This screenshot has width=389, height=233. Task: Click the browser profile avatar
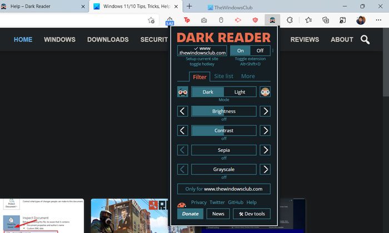[x=361, y=20]
